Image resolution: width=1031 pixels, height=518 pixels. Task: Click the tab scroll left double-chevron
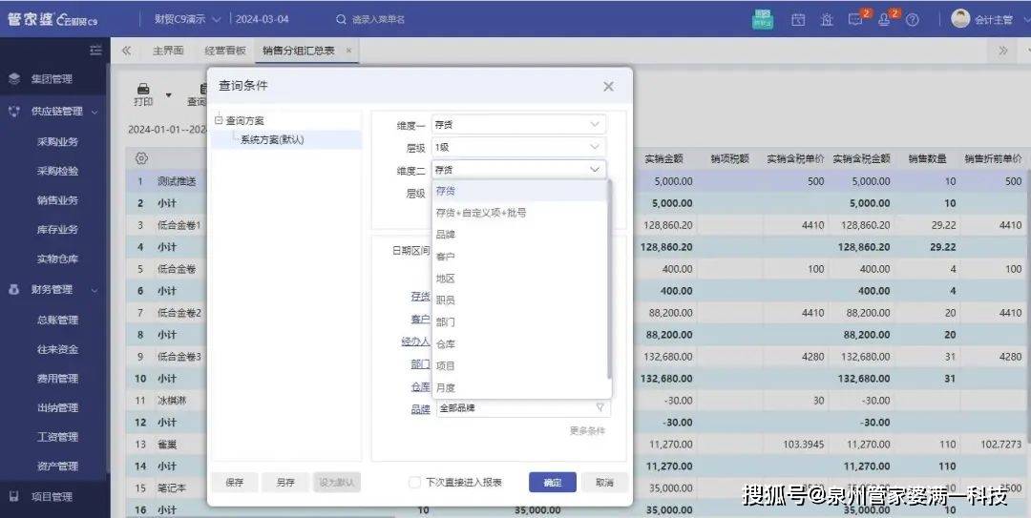pyautogui.click(x=126, y=50)
